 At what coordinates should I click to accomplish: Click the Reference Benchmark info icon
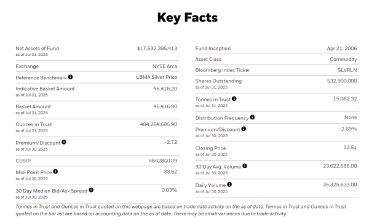tap(70, 77)
